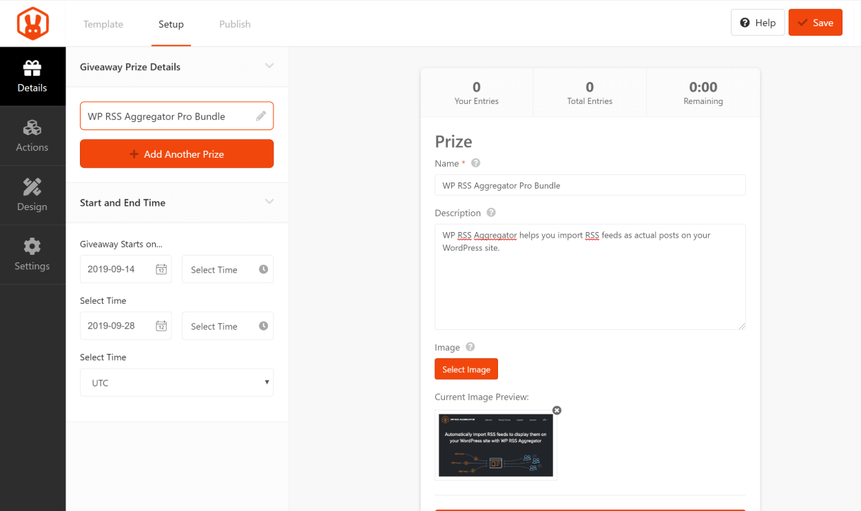The width and height of the screenshot is (861, 511).
Task: Click the Remaining time counter
Action: tap(703, 93)
